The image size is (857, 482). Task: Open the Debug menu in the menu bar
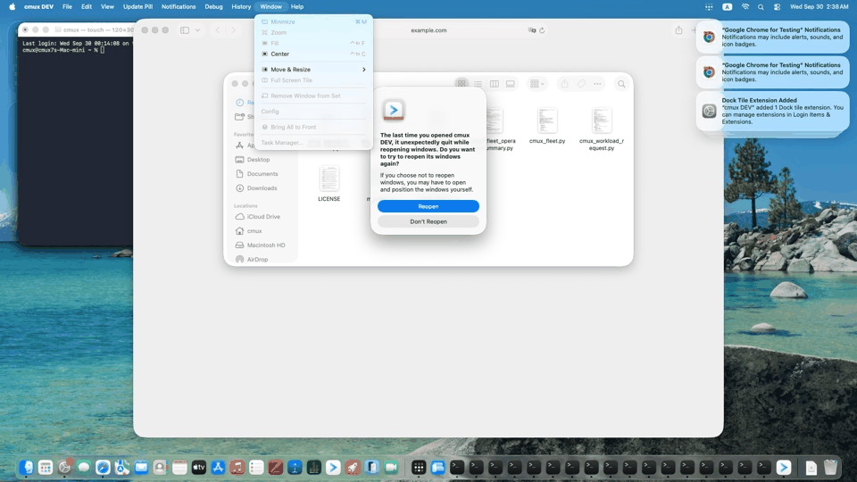[213, 6]
